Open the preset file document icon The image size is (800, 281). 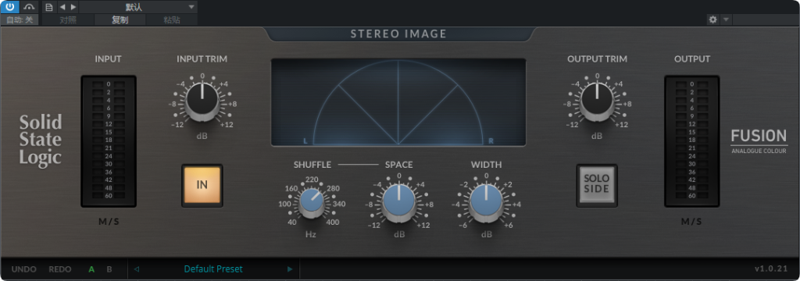[49, 7]
